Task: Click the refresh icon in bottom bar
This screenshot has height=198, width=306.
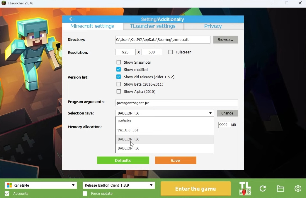Action: tap(263, 188)
